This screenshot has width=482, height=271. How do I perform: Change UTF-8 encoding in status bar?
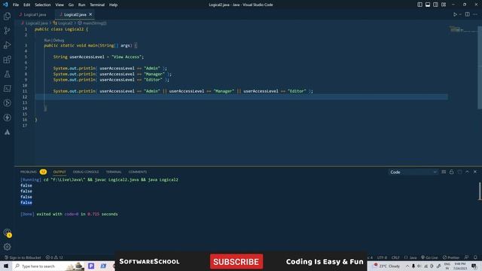[382, 257]
